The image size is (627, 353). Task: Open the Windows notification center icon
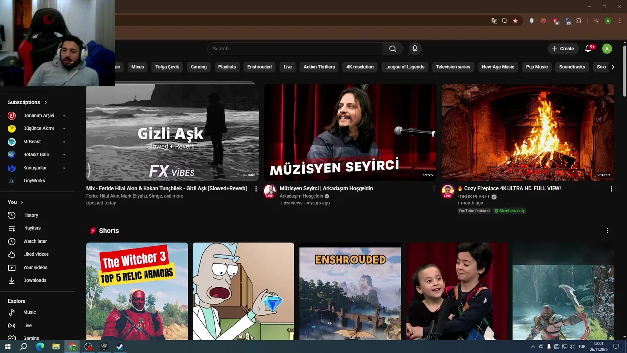coord(616,346)
